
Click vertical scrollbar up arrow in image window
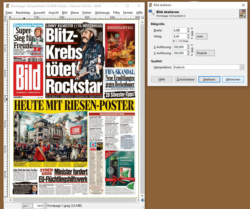142,22
